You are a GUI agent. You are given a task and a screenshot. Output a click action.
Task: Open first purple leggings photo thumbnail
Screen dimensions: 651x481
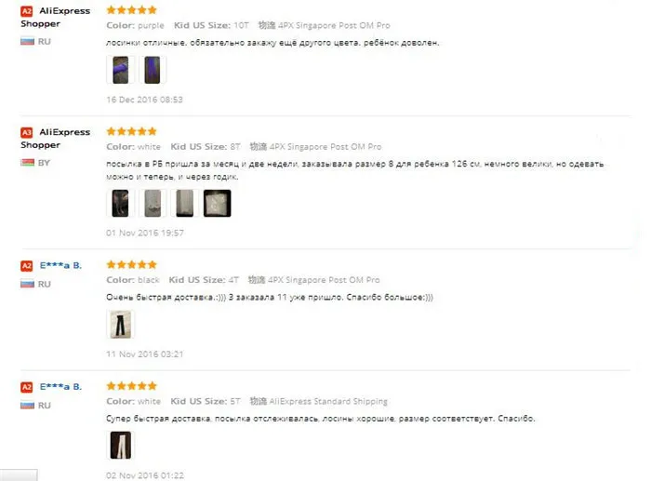pyautogui.click(x=120, y=70)
